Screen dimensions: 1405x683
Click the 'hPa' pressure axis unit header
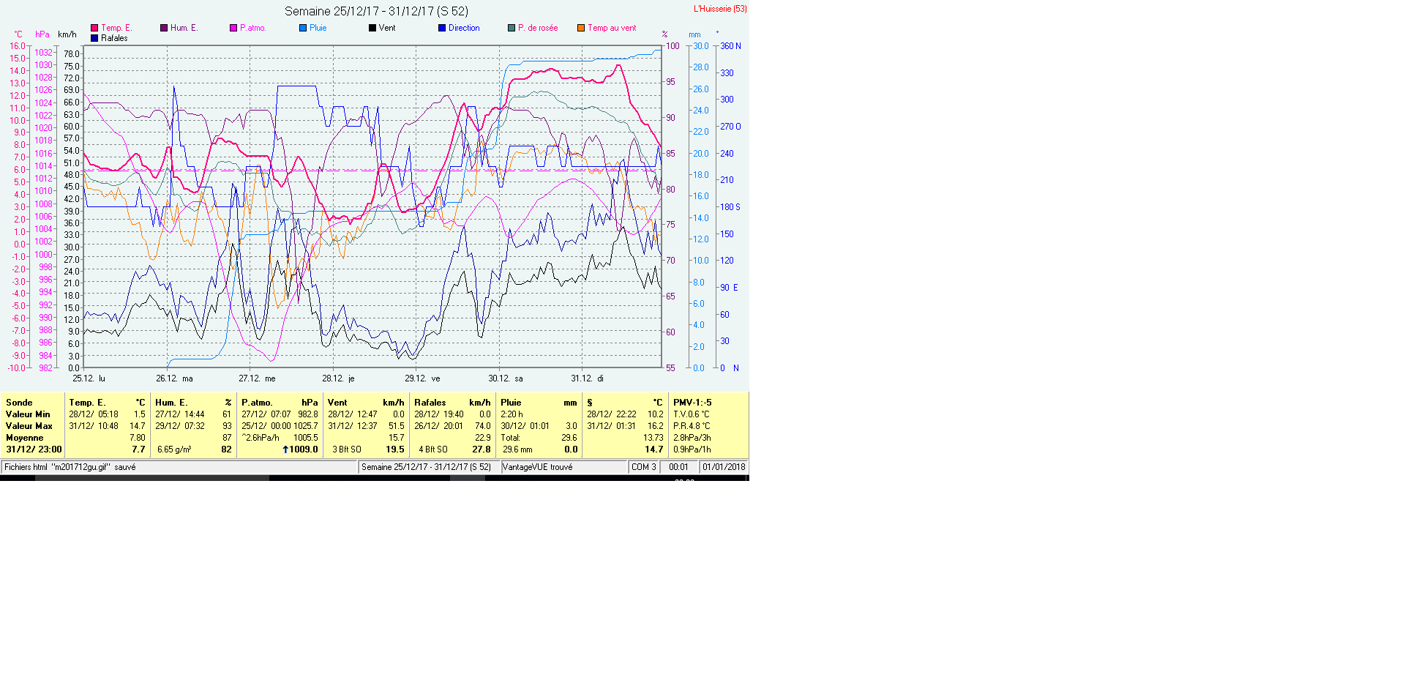(42, 34)
